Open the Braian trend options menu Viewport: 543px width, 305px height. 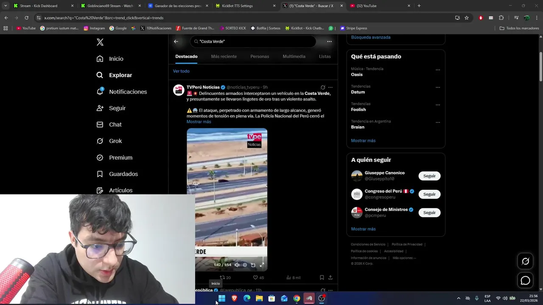coord(438,122)
